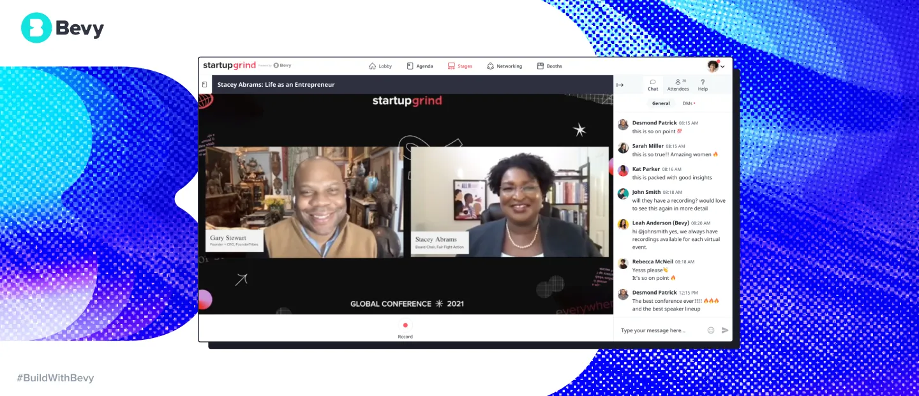919x396 pixels.
Task: Go to the Stages section
Action: click(x=459, y=66)
